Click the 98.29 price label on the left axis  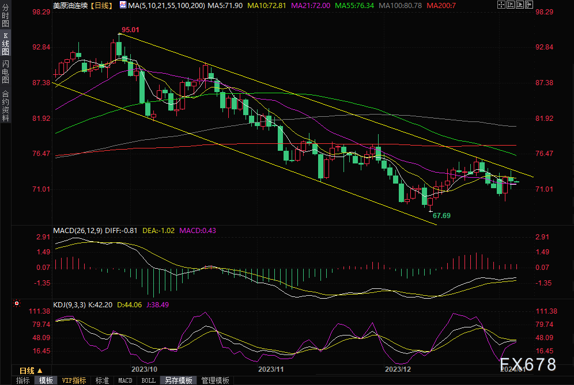coord(41,12)
